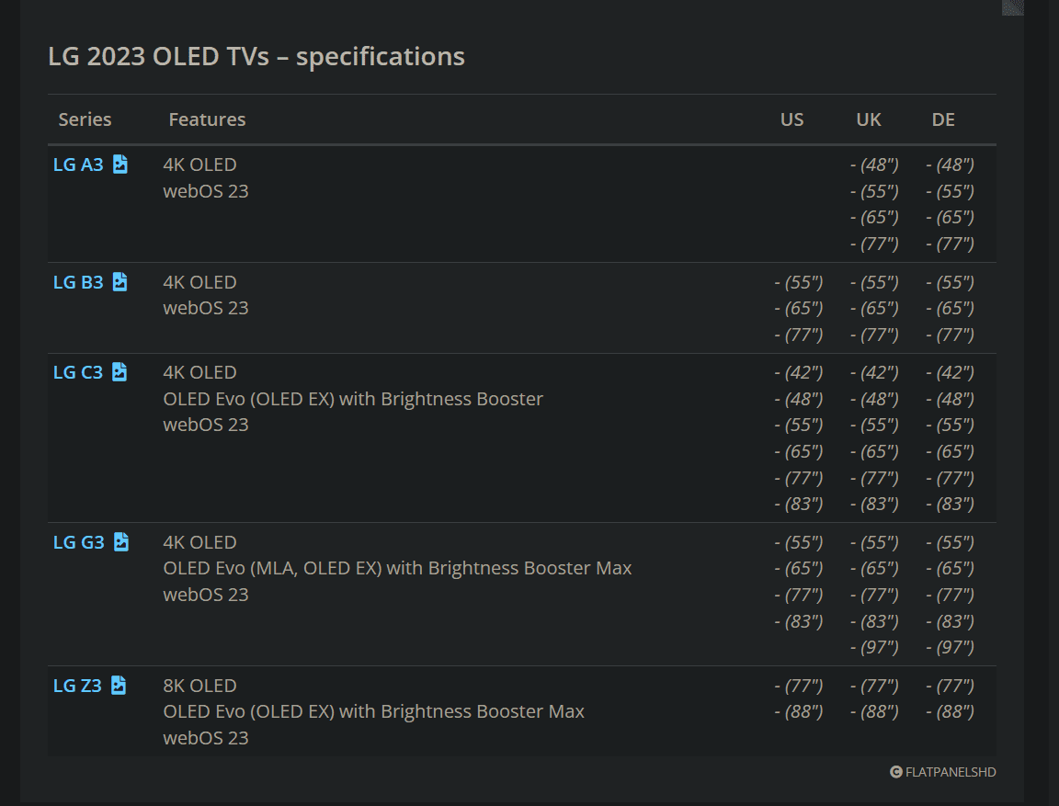Screen dimensions: 1059x806
Task: Click the Features column header
Action: pyautogui.click(x=208, y=119)
